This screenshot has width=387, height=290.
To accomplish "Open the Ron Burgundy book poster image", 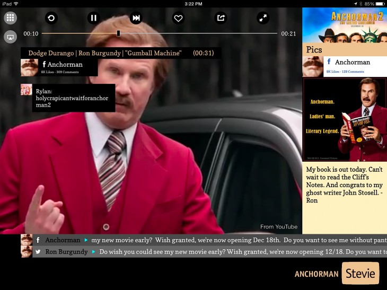I will click(345, 119).
